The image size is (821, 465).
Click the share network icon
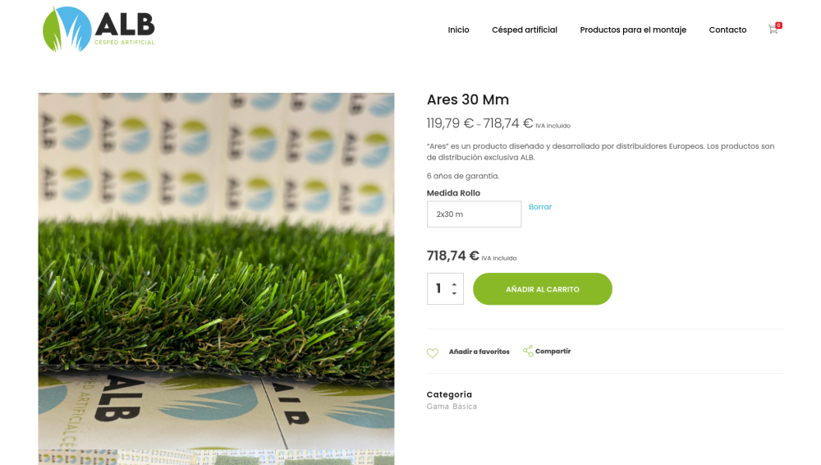coord(528,351)
